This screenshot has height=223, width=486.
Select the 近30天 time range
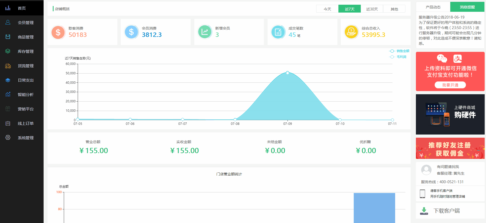pos(372,9)
